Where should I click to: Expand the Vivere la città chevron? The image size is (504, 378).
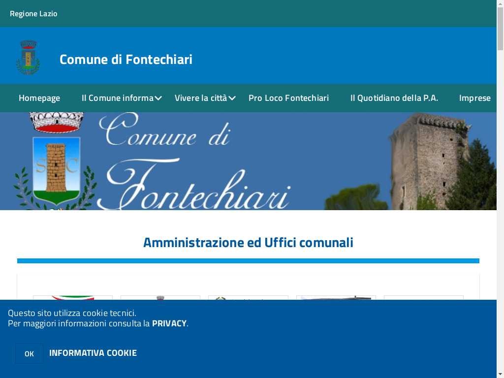(x=232, y=98)
